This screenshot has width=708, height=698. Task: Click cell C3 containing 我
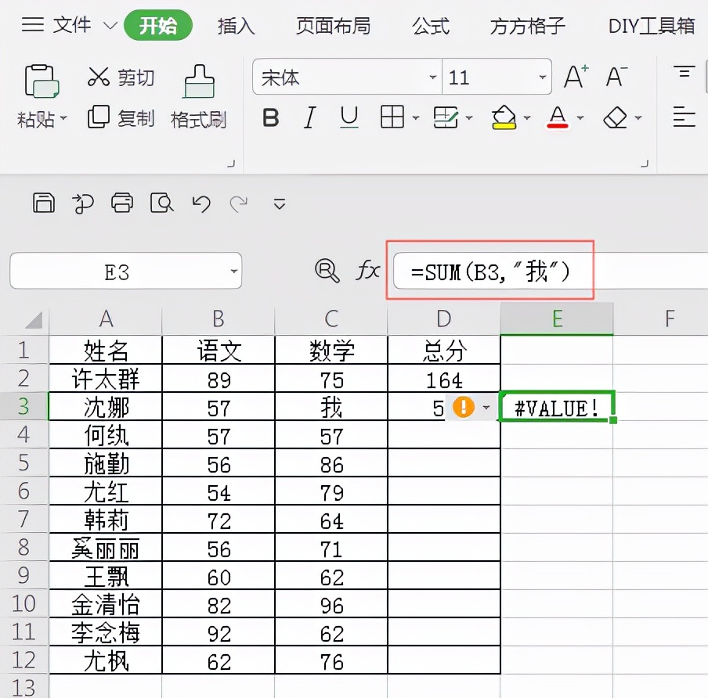[331, 407]
